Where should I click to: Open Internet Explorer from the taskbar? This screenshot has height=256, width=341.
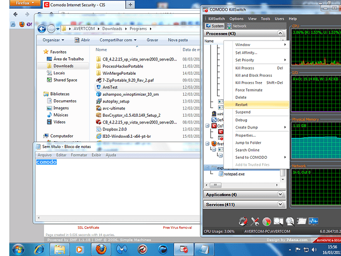tap(39, 249)
